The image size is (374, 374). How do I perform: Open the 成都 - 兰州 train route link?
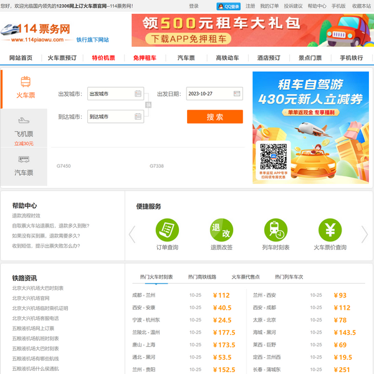point(144,295)
